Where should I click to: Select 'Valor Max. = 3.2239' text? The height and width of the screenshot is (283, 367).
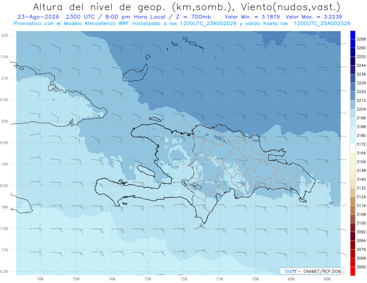coord(314,17)
